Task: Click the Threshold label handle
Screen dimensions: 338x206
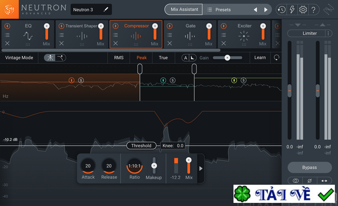Action: [141, 146]
